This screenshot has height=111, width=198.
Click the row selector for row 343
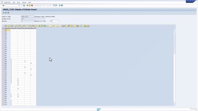pyautogui.click(x=3, y=95)
